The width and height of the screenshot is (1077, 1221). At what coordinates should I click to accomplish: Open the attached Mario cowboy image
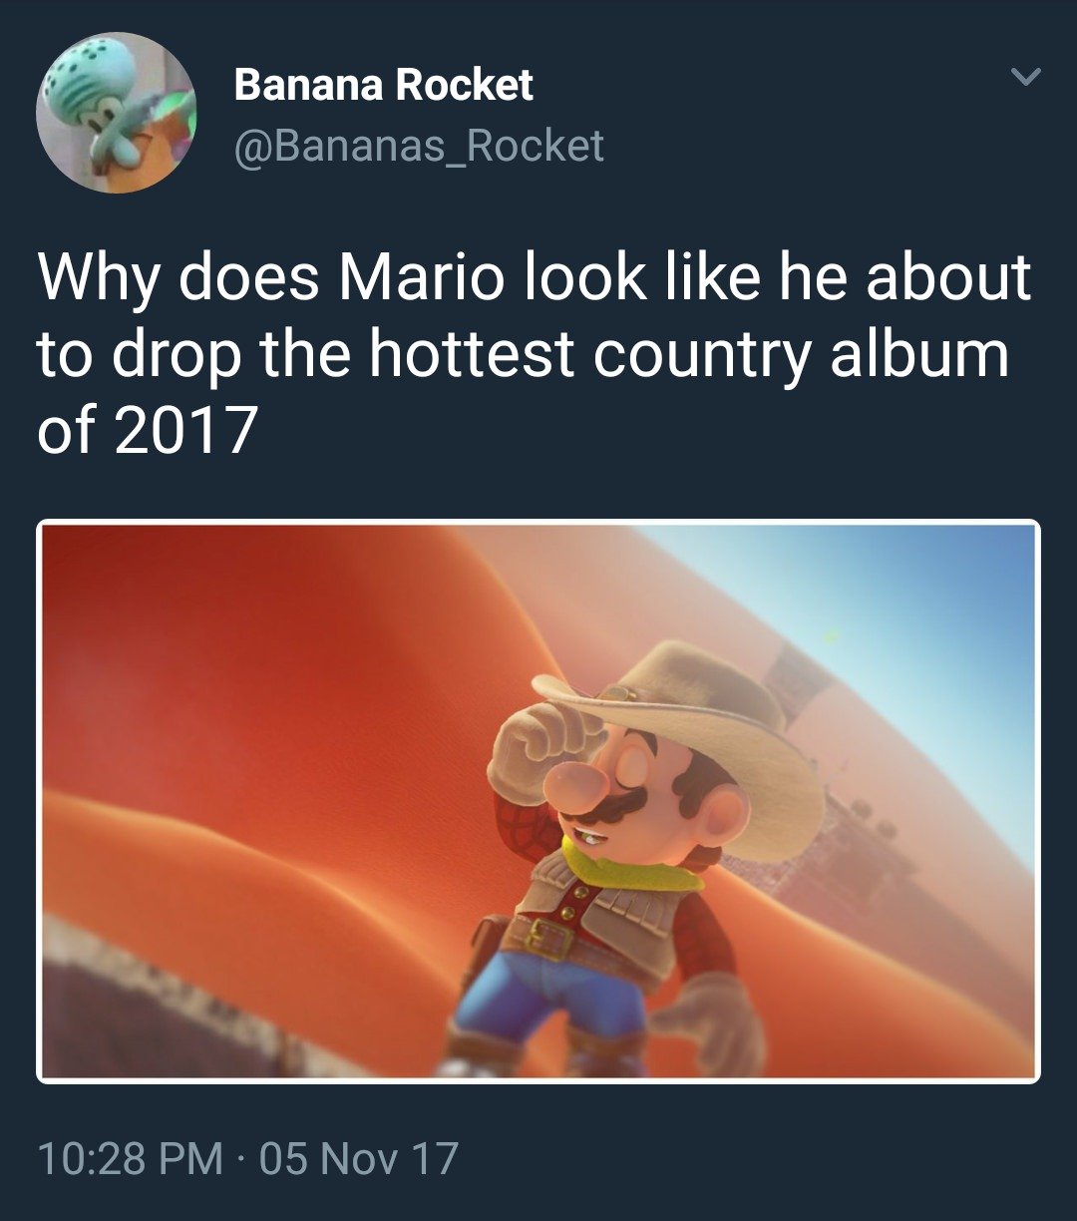tap(538, 801)
